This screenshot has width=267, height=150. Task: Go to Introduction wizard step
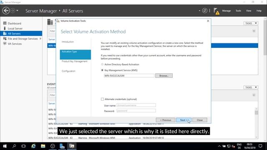click(x=68, y=42)
